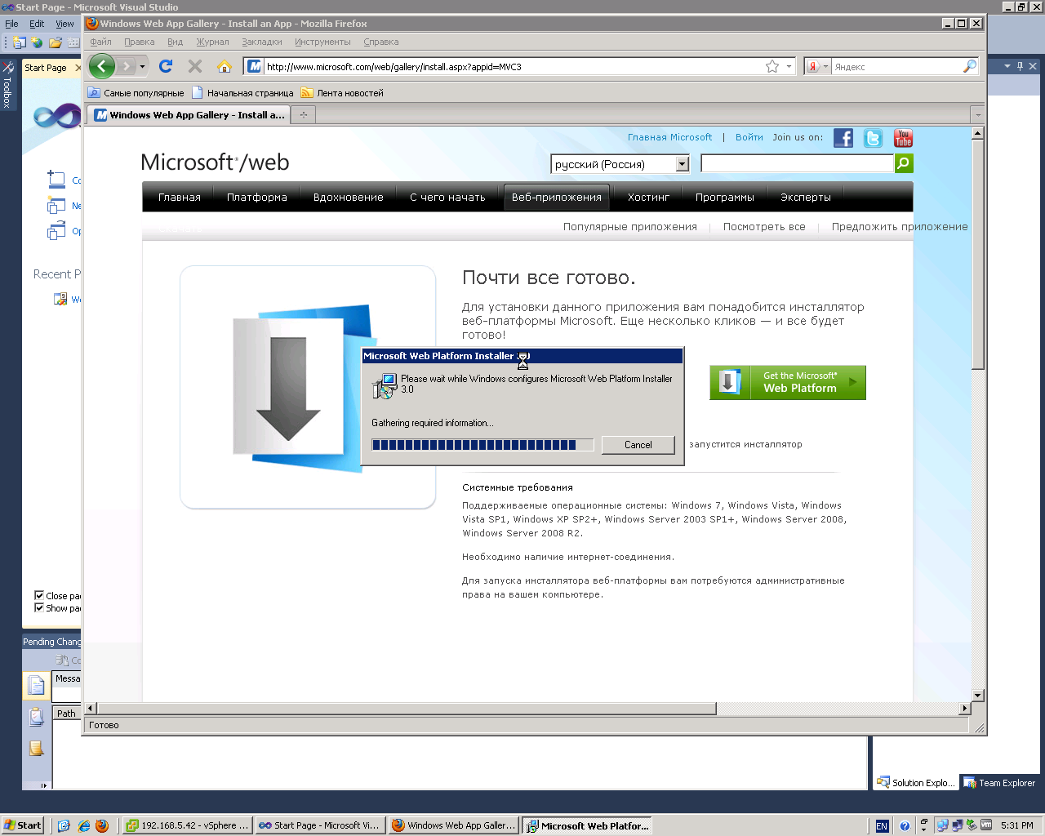Open the Edit menu in Visual Studio
This screenshot has height=836, width=1045.
(x=37, y=24)
